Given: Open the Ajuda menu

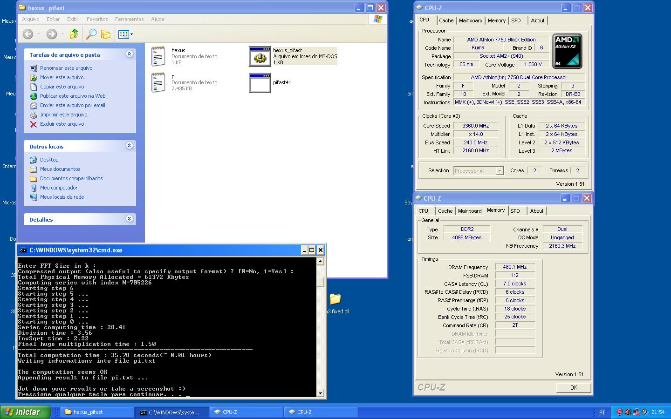Looking at the screenshot, I should (157, 19).
